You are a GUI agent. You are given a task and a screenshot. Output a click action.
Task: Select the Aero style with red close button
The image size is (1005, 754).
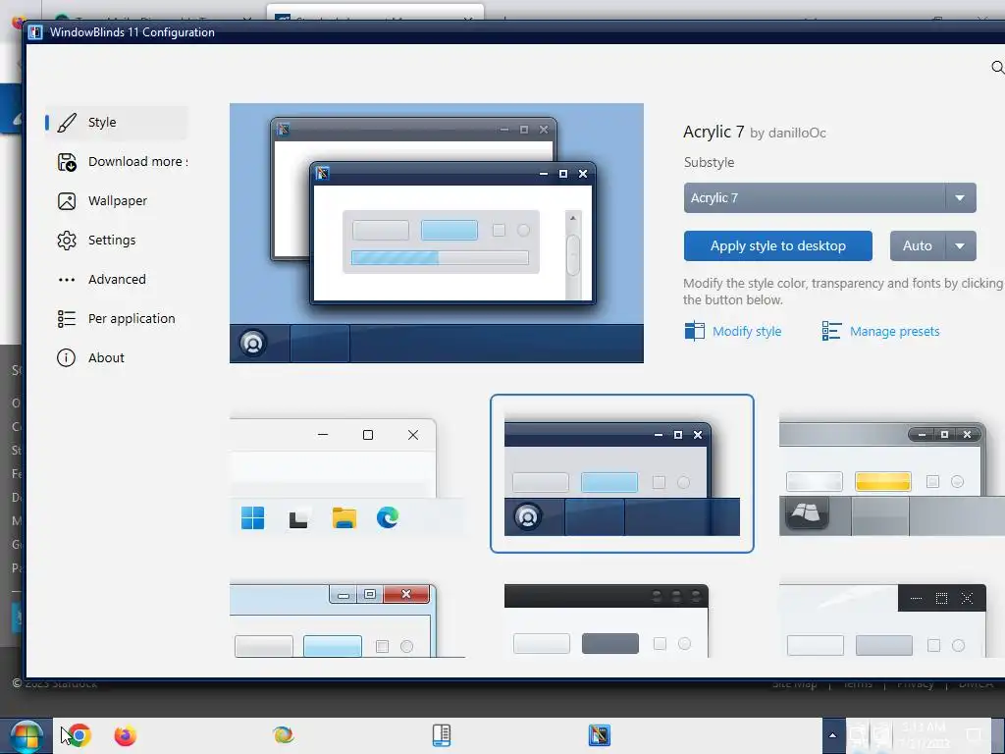point(346,620)
